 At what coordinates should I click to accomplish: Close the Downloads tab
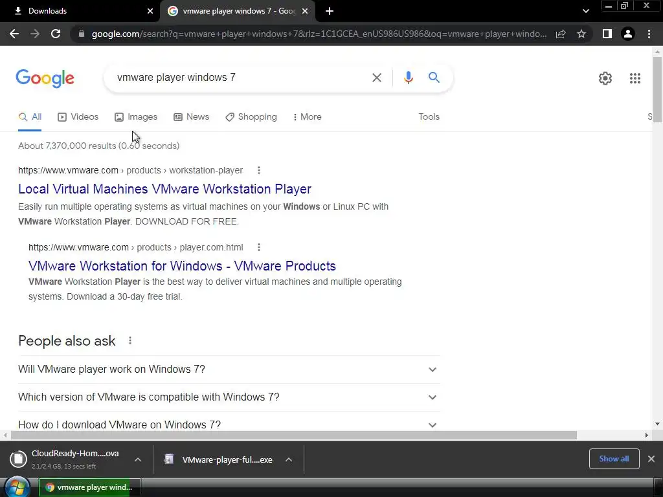pyautogui.click(x=150, y=11)
